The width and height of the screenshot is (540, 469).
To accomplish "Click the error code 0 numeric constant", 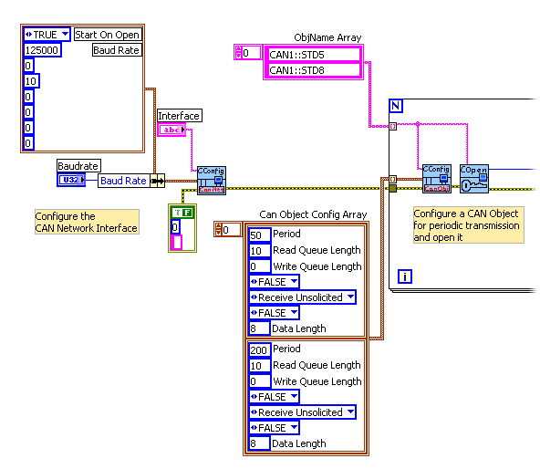I will 175,227.
